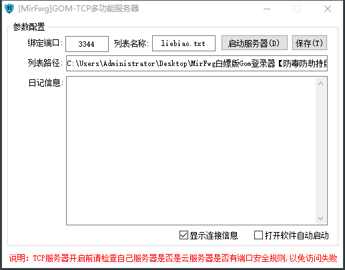Viewport: 345px width, 270px height.
Task: Click the 列表名称 label text
Action: coord(131,43)
